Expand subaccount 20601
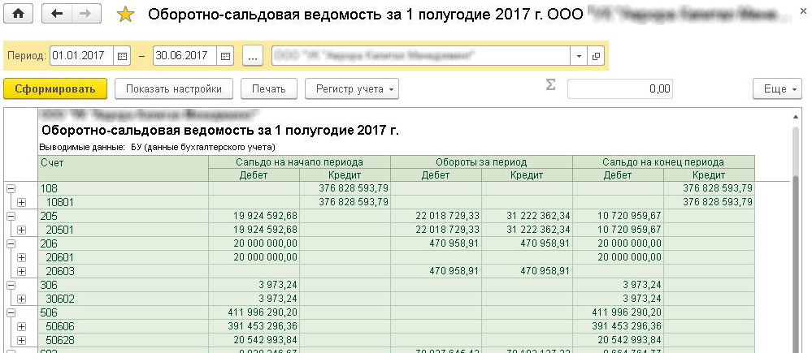812x353 pixels. 21,257
